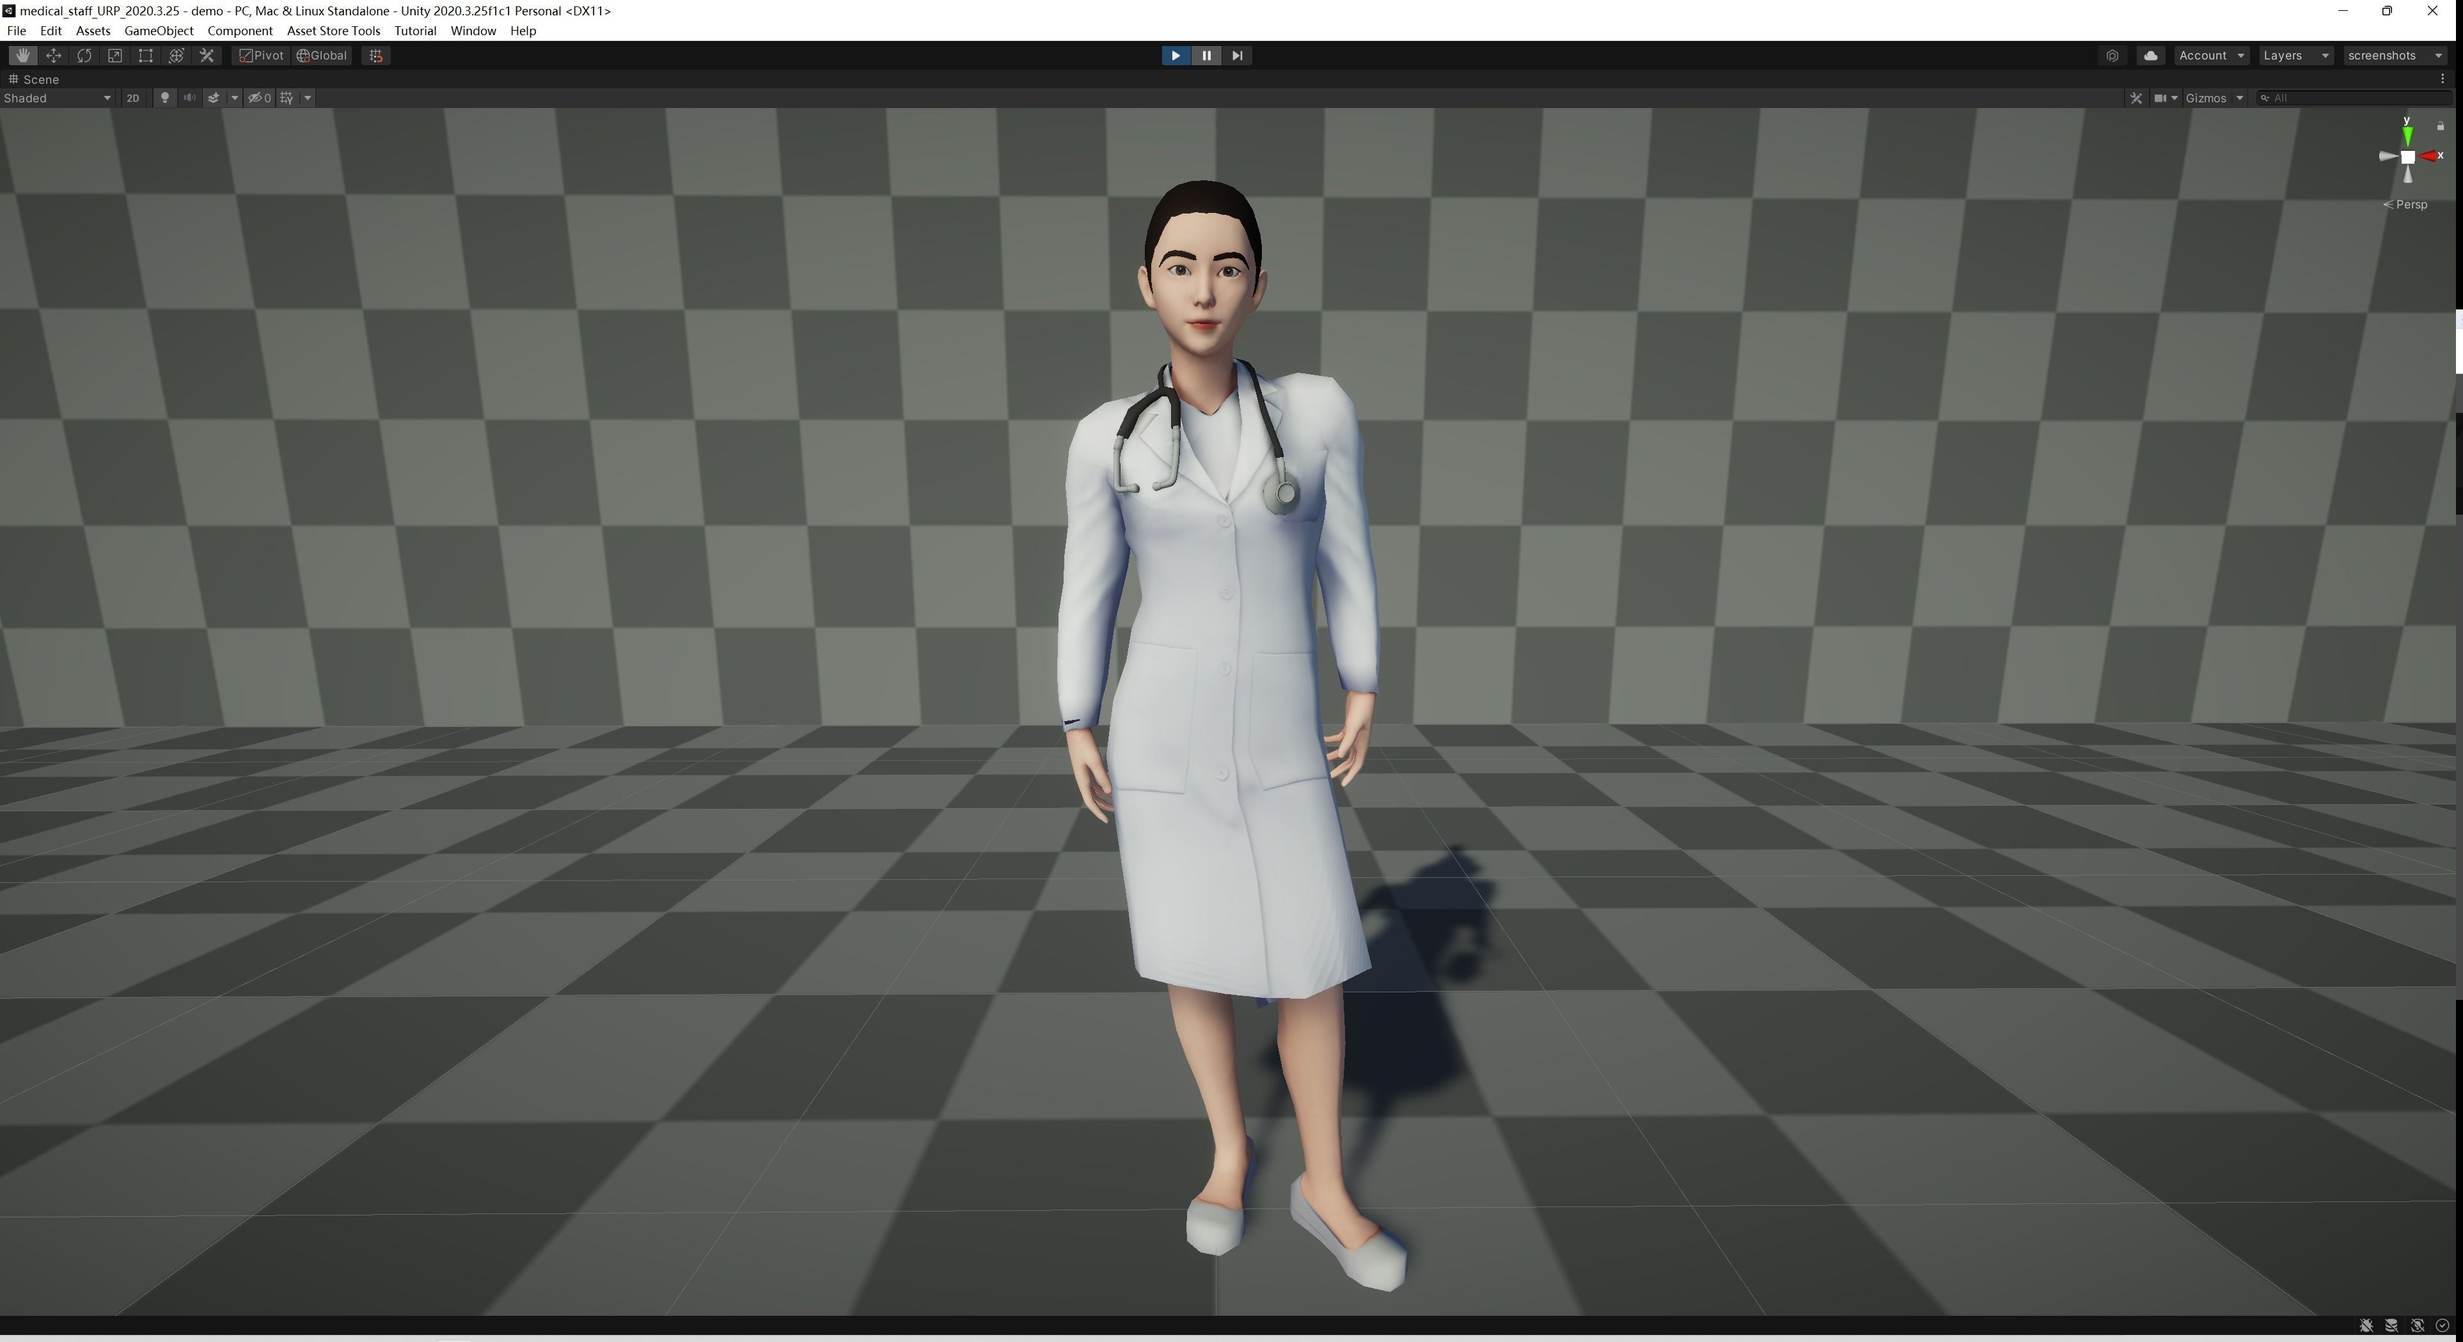Select the Scene tab
The image size is (2463, 1342).
tap(35, 79)
